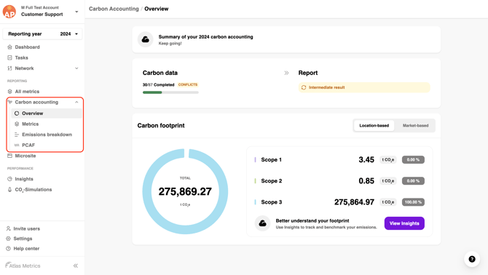Switch to Location-based footprint

point(374,126)
